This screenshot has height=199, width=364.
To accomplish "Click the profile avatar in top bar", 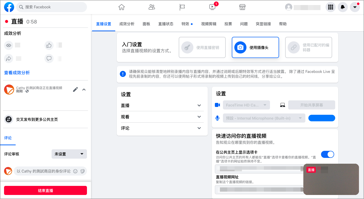I will 288,7.
